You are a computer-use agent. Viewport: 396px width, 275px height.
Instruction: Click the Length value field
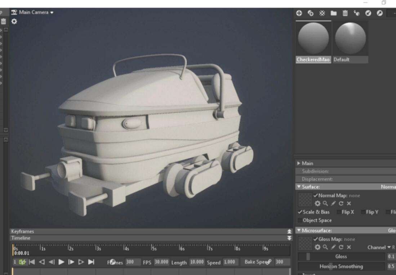pos(197,262)
